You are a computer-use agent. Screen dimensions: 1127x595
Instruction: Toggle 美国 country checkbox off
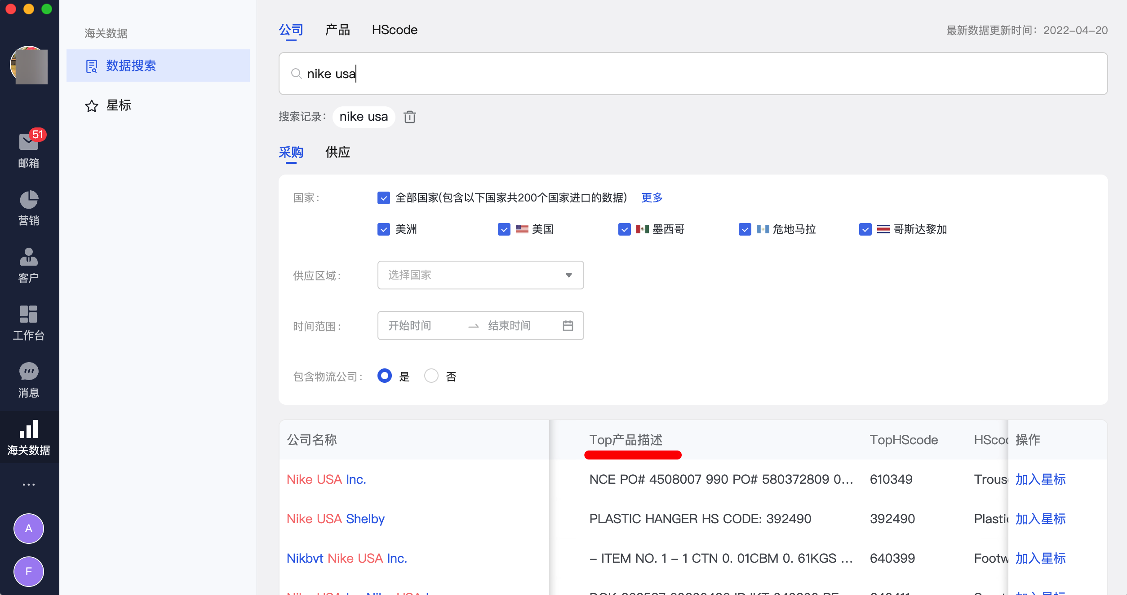[503, 229]
